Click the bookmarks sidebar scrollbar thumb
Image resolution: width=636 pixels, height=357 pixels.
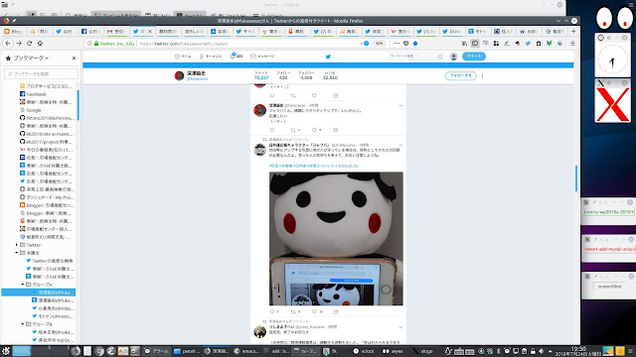(x=78, y=105)
